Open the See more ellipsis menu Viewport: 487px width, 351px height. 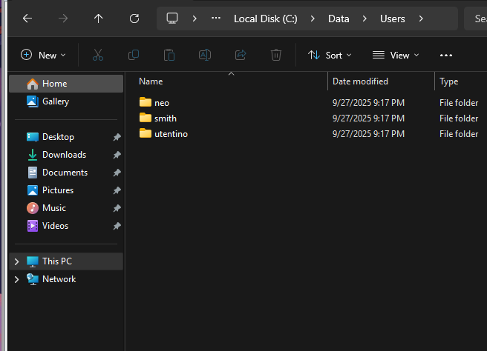[445, 55]
